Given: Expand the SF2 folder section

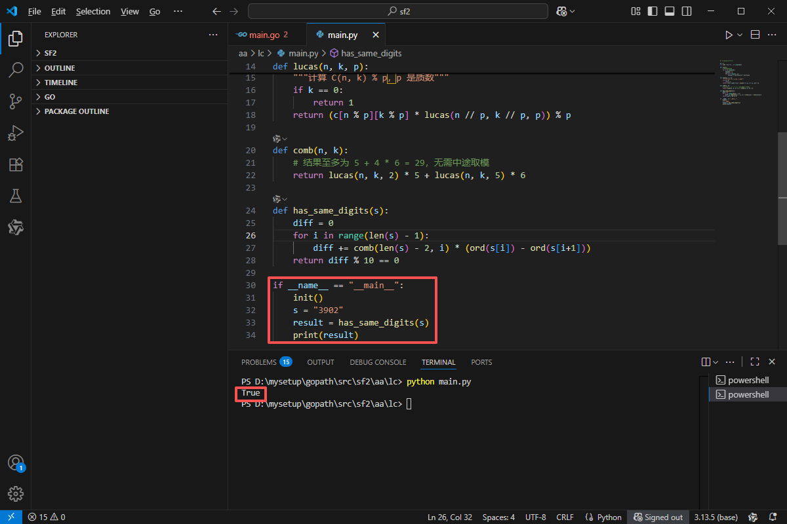Looking at the screenshot, I should point(130,53).
